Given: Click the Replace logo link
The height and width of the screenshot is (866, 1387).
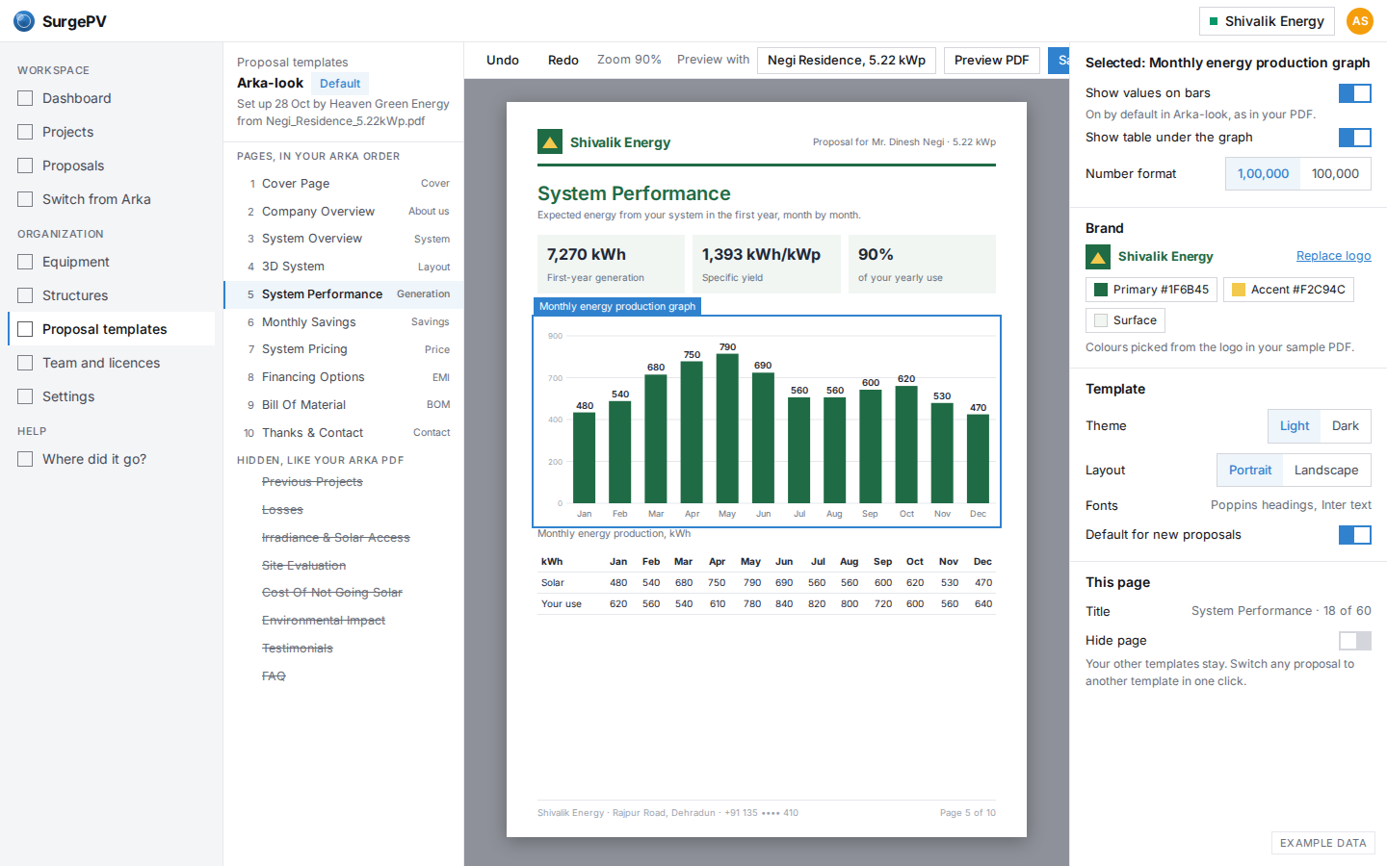Looking at the screenshot, I should pyautogui.click(x=1334, y=256).
